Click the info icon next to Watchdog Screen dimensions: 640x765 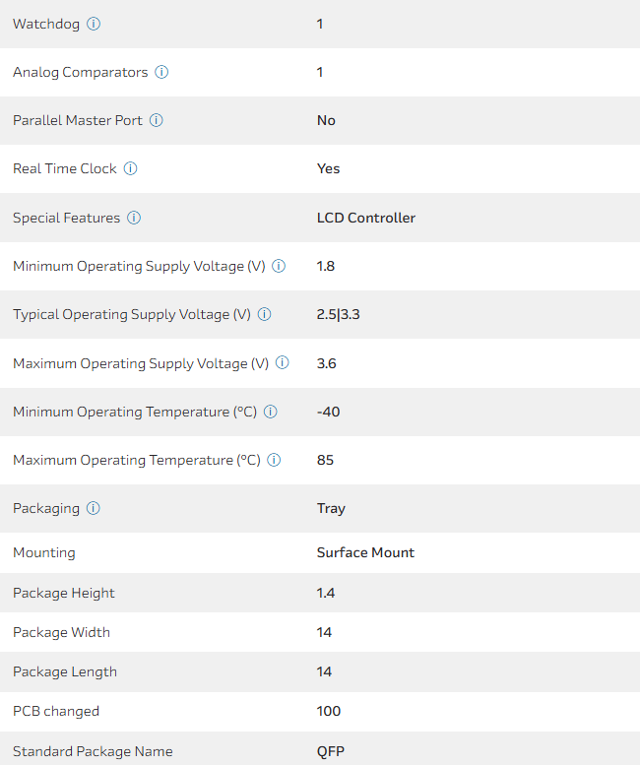click(94, 24)
